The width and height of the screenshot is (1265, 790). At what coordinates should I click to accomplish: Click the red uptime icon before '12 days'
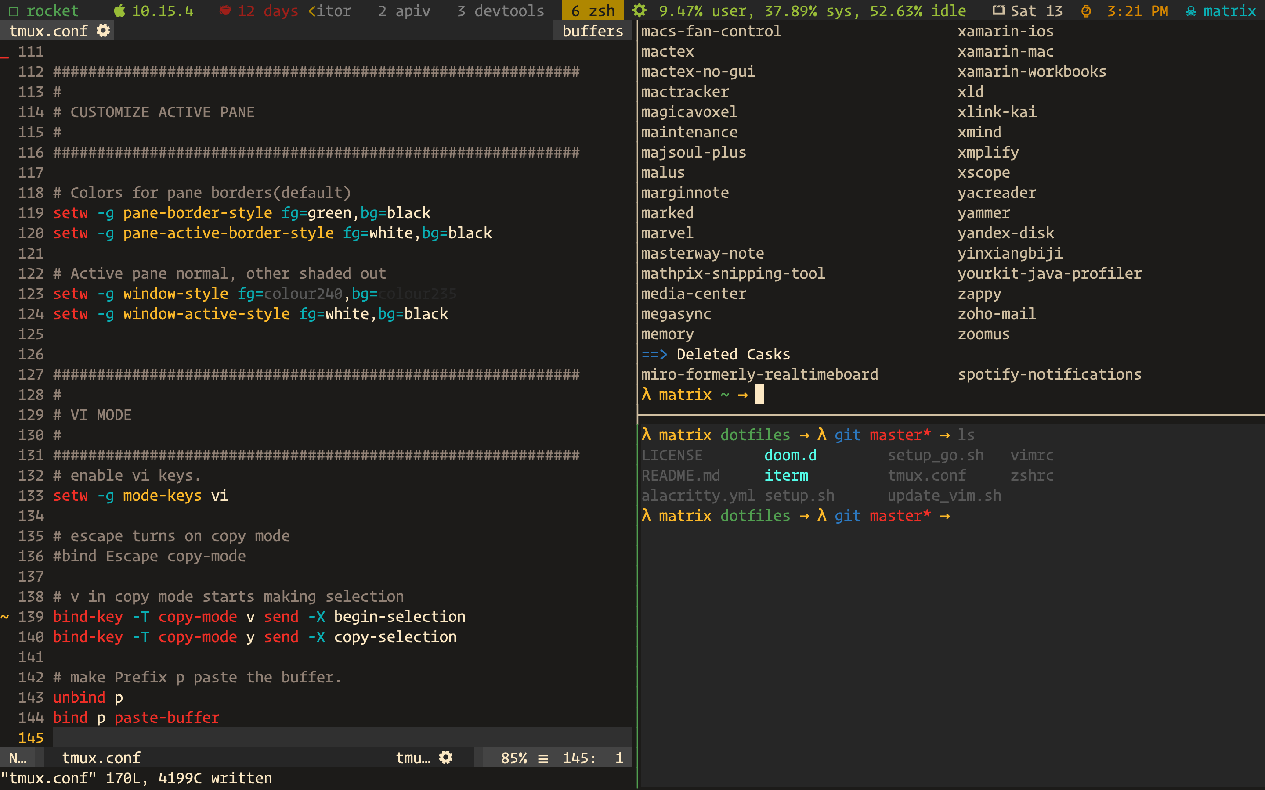click(x=225, y=11)
